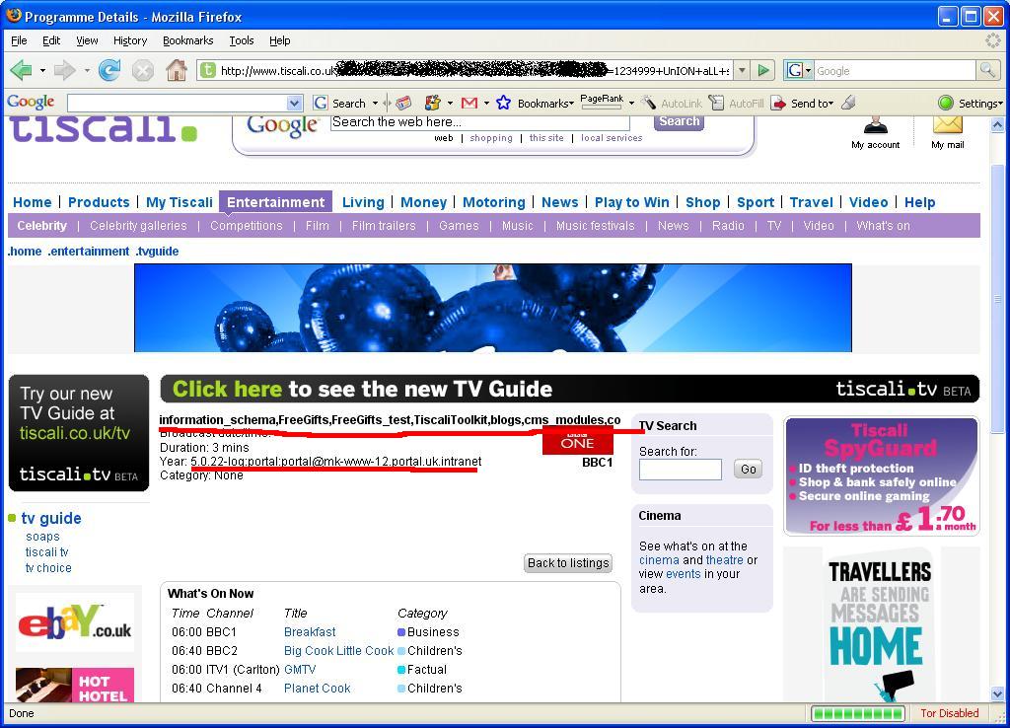Image resolution: width=1010 pixels, height=728 pixels.
Task: Select the 'this site' search option
Action: [546, 138]
